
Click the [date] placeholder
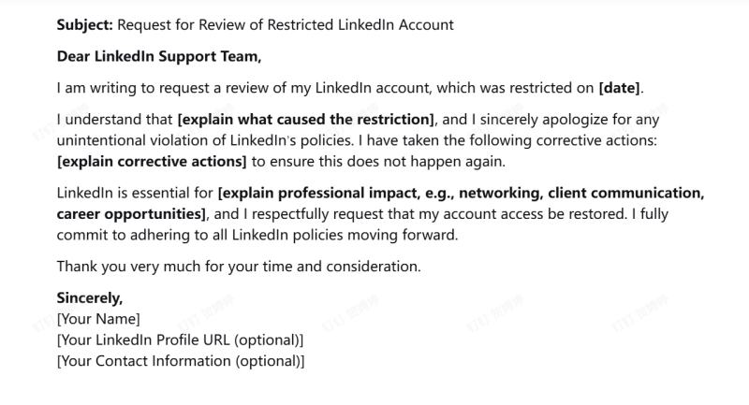coord(619,88)
